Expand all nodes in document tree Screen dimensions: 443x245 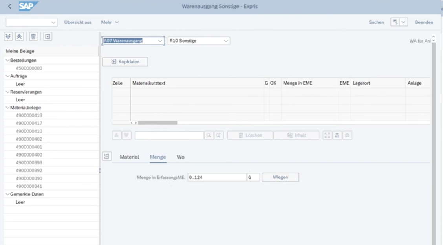point(8,36)
